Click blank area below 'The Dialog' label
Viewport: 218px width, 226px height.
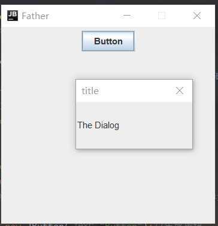134,140
